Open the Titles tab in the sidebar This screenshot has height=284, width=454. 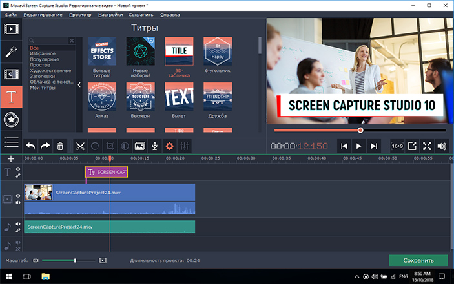click(11, 97)
